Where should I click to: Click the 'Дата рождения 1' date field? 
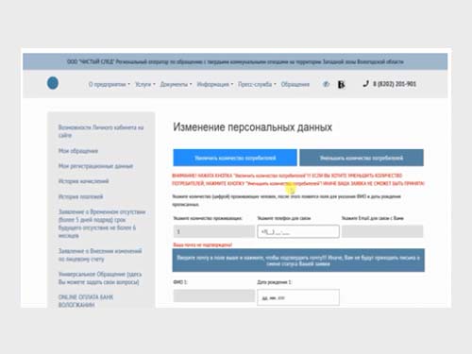coord(298,297)
